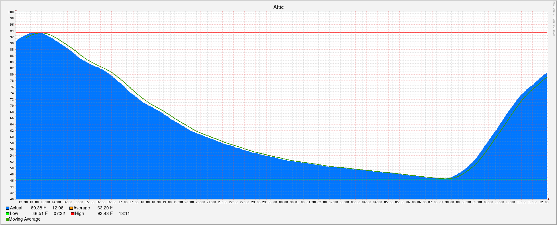Click the red High legend swatch
Viewport: 557px width, 225px height.
(x=73, y=214)
